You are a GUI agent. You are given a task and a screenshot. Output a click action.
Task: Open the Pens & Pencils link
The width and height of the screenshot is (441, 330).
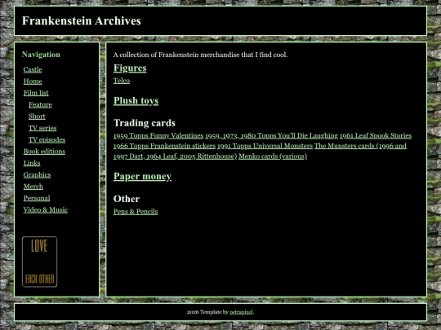click(x=136, y=212)
